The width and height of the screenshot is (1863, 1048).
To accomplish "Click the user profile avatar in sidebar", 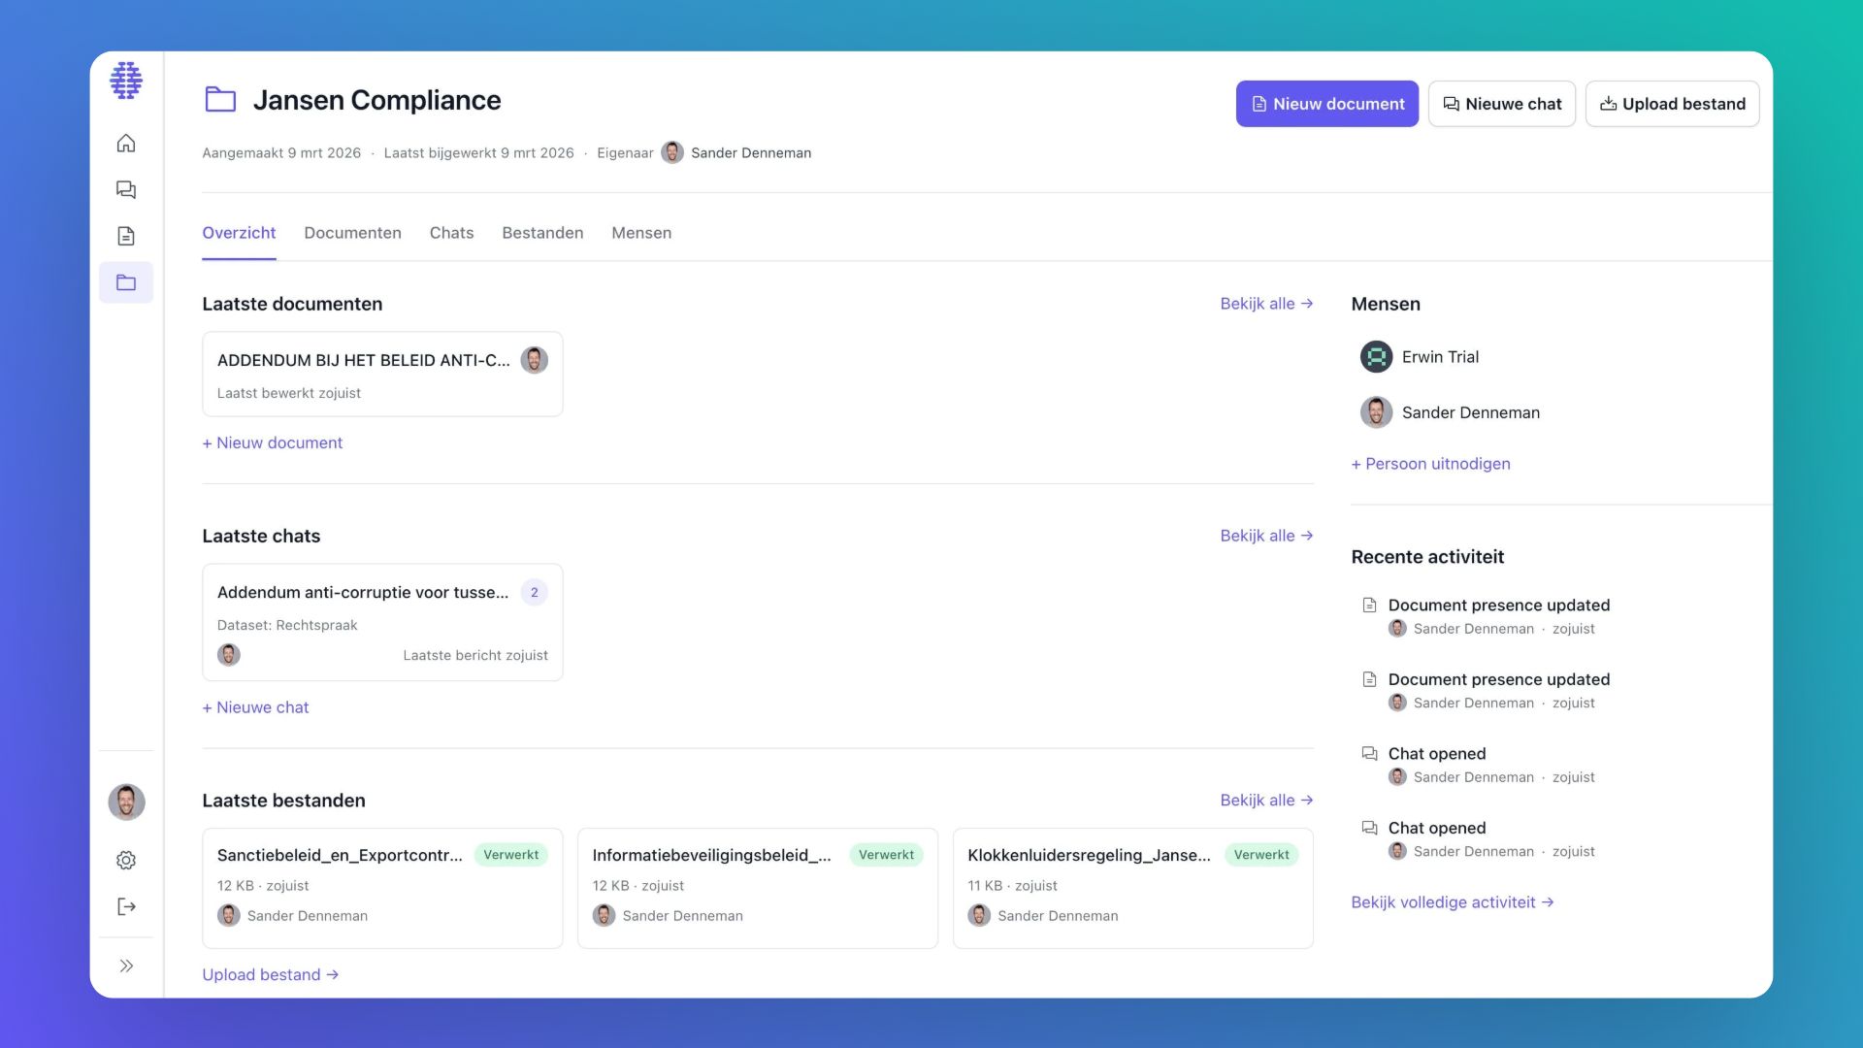I will (x=126, y=802).
